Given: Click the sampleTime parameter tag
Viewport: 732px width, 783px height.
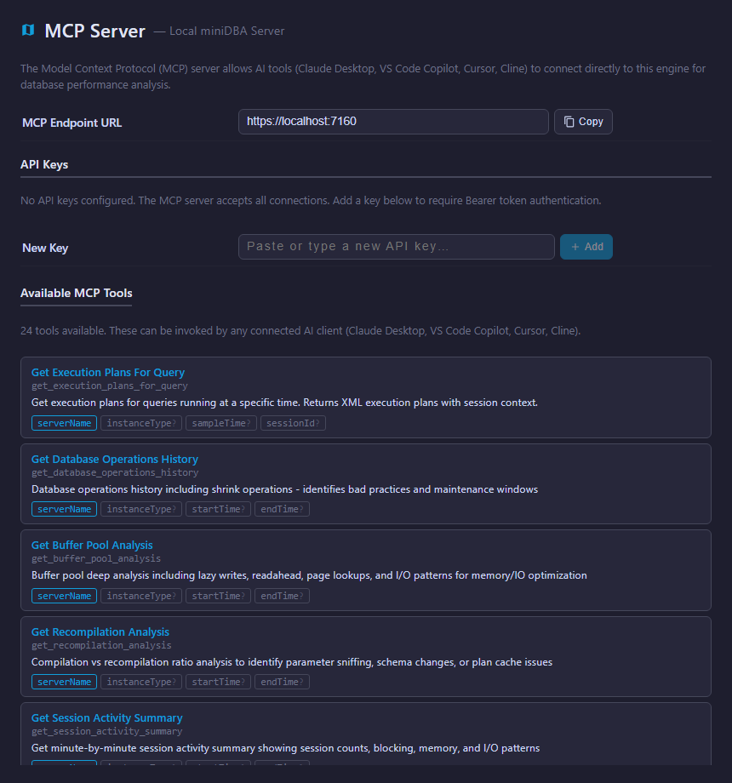Looking at the screenshot, I should pyautogui.click(x=221, y=423).
